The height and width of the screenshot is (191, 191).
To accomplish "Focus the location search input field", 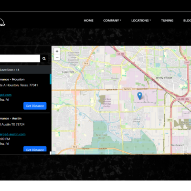I will pyautogui.click(x=20, y=59).
